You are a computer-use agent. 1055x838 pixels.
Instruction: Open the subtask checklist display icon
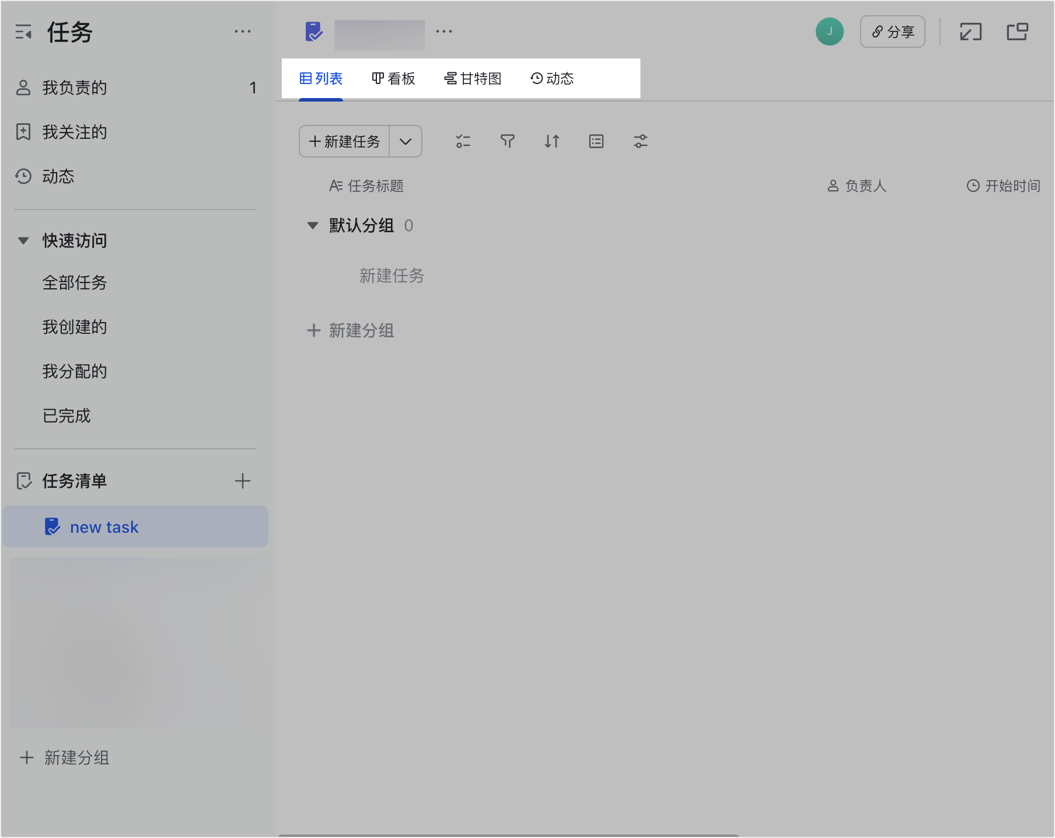pyautogui.click(x=463, y=141)
